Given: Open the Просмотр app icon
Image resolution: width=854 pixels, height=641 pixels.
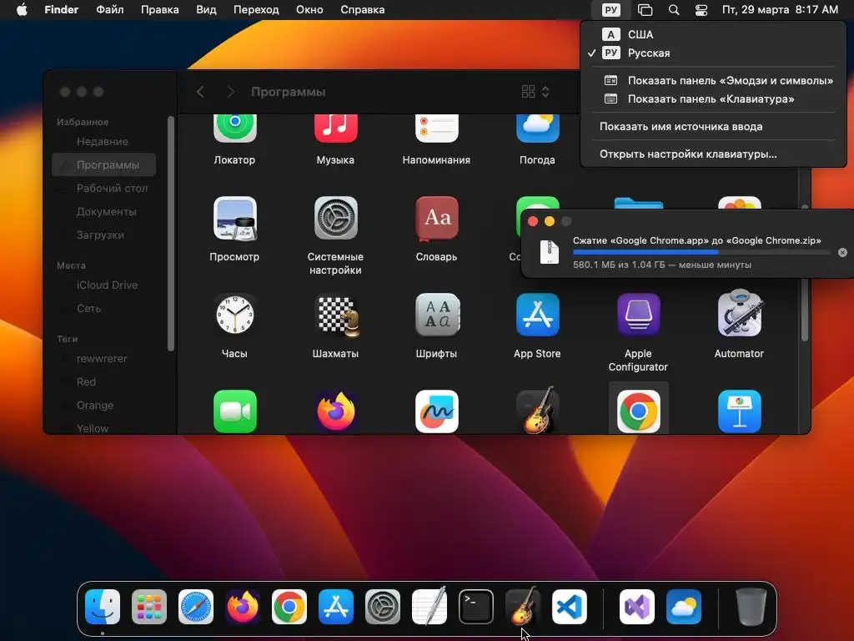Looking at the screenshot, I should (234, 219).
